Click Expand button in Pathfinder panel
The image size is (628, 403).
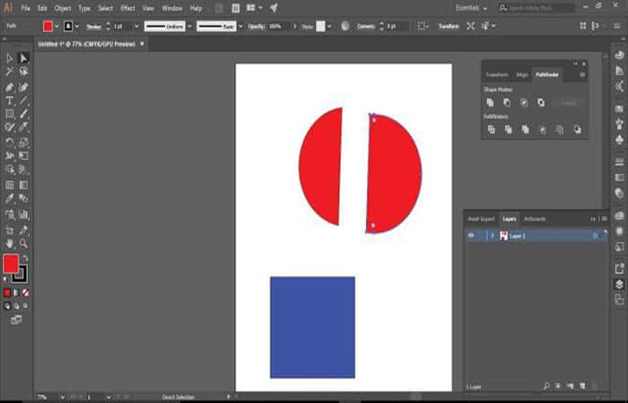pyautogui.click(x=568, y=103)
